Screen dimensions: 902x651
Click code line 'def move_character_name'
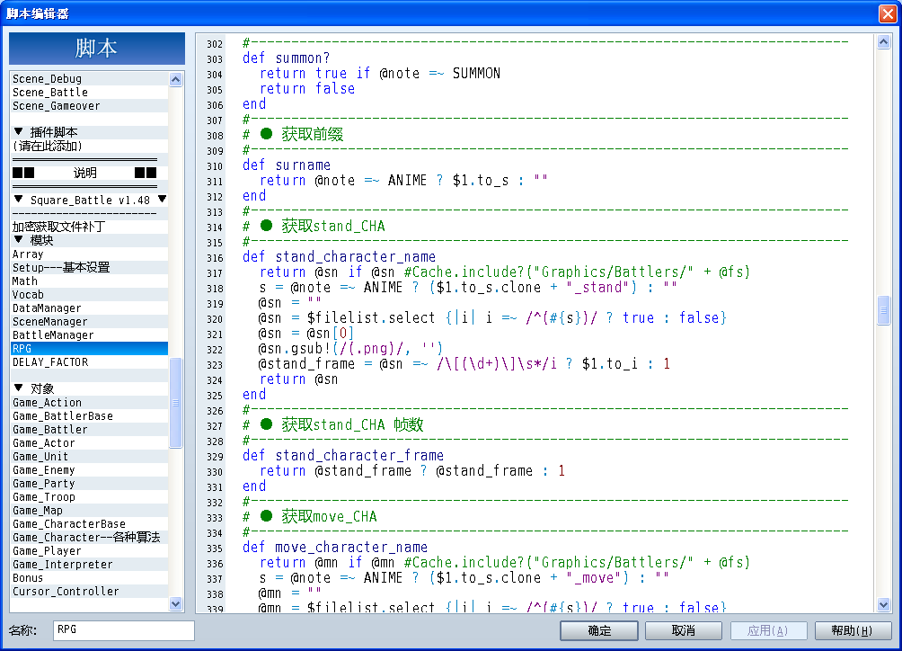335,547
